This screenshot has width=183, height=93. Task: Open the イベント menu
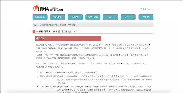tap(128, 17)
